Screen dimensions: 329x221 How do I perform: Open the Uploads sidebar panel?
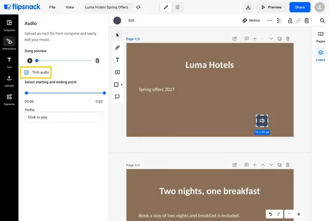click(x=9, y=81)
